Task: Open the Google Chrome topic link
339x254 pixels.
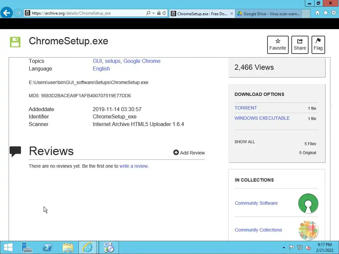Action: coord(142,61)
